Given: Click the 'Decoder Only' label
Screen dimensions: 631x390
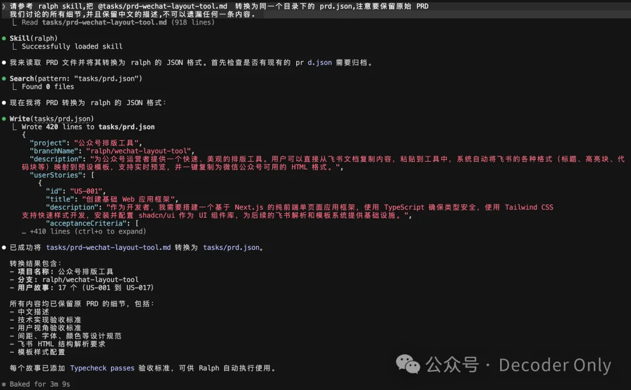Looking at the screenshot, I should [x=555, y=365].
